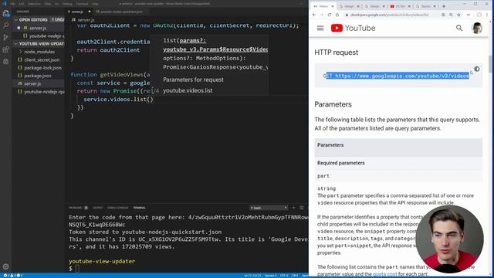
Task: Open the Explorer view in the activity bar
Action: coord(5,13)
